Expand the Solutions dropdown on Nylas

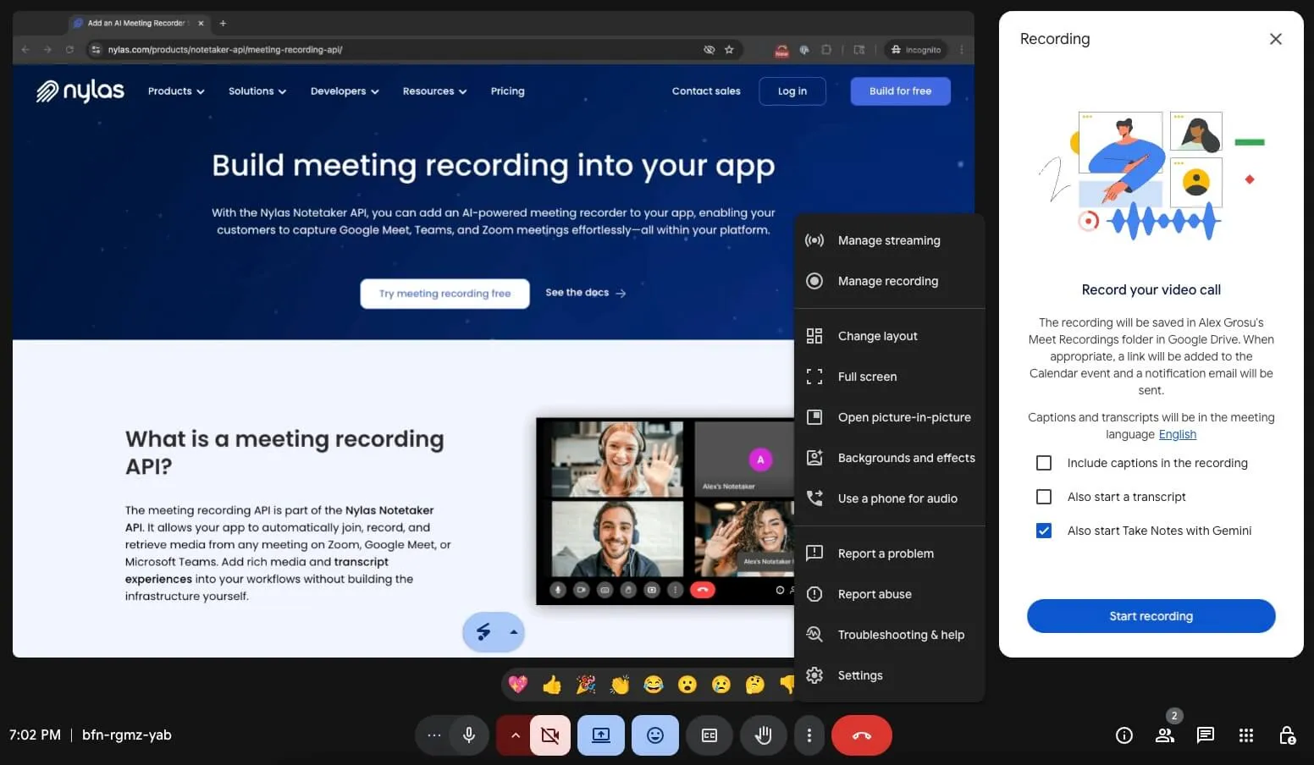coord(257,91)
